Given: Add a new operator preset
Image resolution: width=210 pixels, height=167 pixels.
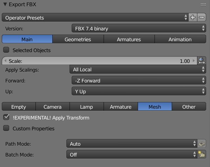Looking at the screenshot, I should [193, 17].
